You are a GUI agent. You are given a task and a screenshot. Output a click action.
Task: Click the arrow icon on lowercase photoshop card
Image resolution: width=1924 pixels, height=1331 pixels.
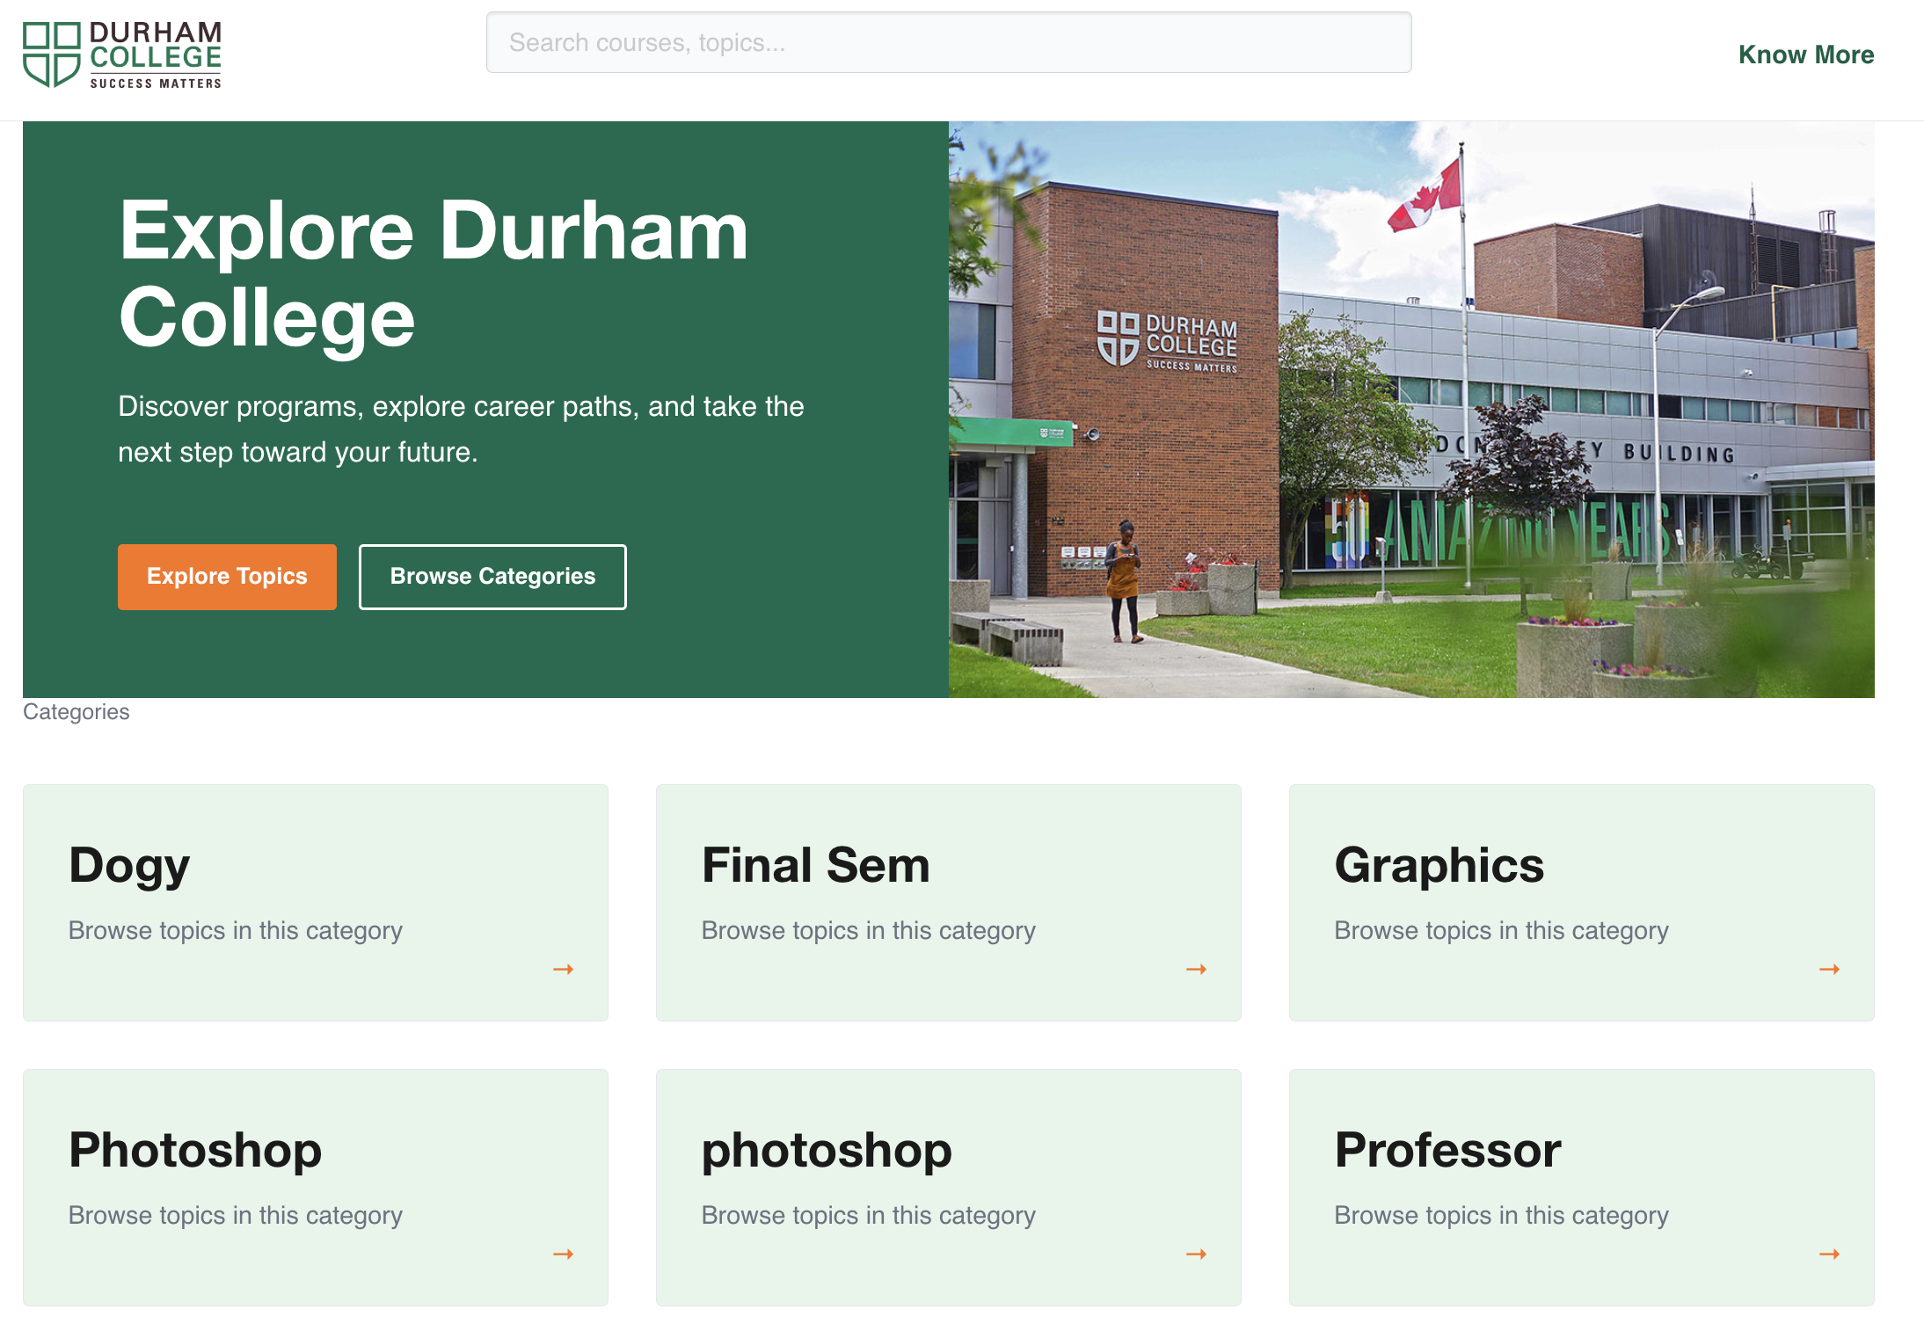click(1196, 1254)
